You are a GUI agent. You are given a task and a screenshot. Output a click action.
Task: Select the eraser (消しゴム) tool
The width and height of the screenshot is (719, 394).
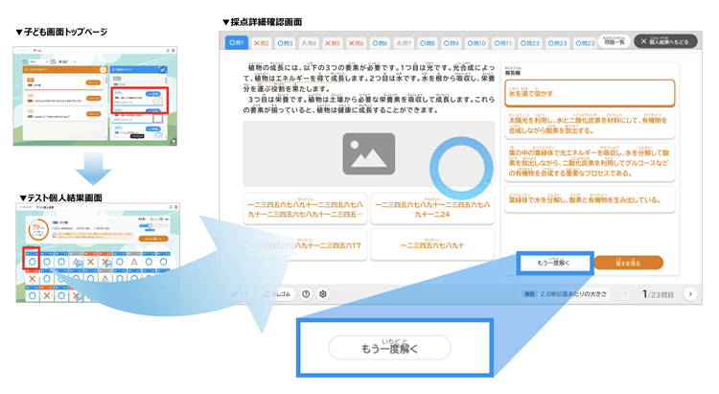pyautogui.click(x=277, y=294)
